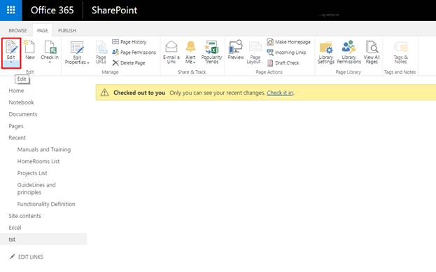This screenshot has width=436, height=272.
Task: Open Page Permissions
Action: click(134, 53)
